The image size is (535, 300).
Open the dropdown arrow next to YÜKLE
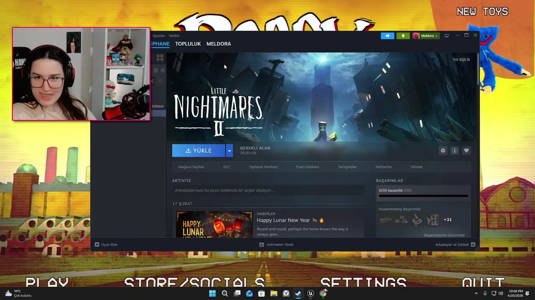[229, 150]
